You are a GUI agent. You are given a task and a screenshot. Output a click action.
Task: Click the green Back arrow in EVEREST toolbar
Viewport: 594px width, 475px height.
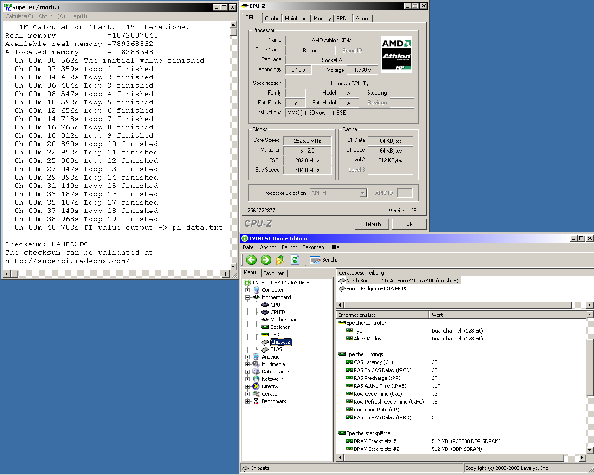click(x=251, y=260)
